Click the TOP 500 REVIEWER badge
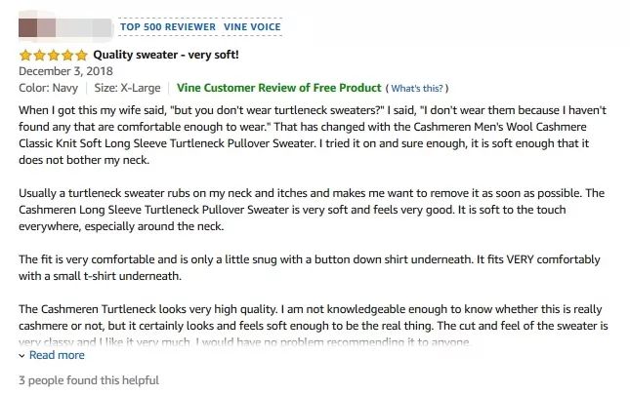This screenshot has height=395, width=630. coord(168,27)
